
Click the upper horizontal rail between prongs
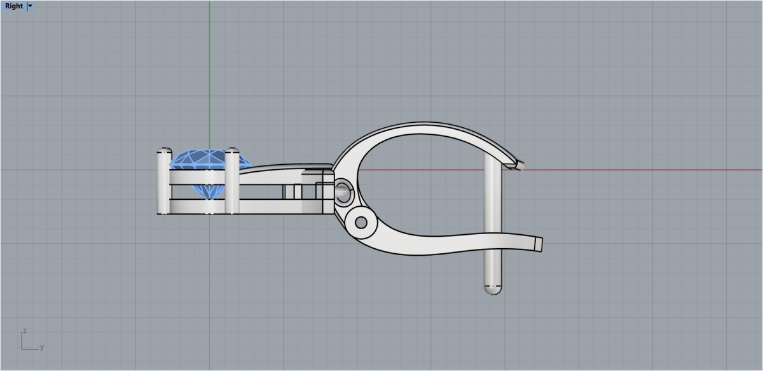pos(197,178)
